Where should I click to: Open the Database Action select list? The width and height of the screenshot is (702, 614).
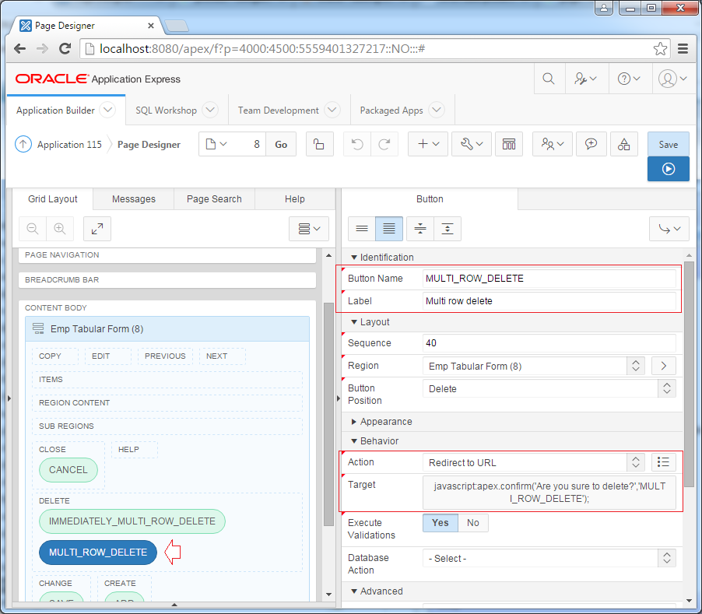click(x=549, y=559)
